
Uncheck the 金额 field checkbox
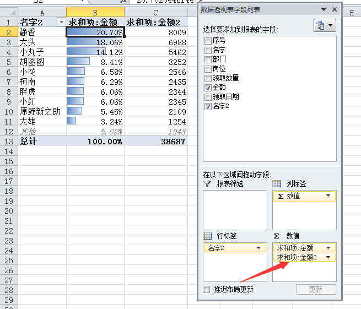coord(208,88)
